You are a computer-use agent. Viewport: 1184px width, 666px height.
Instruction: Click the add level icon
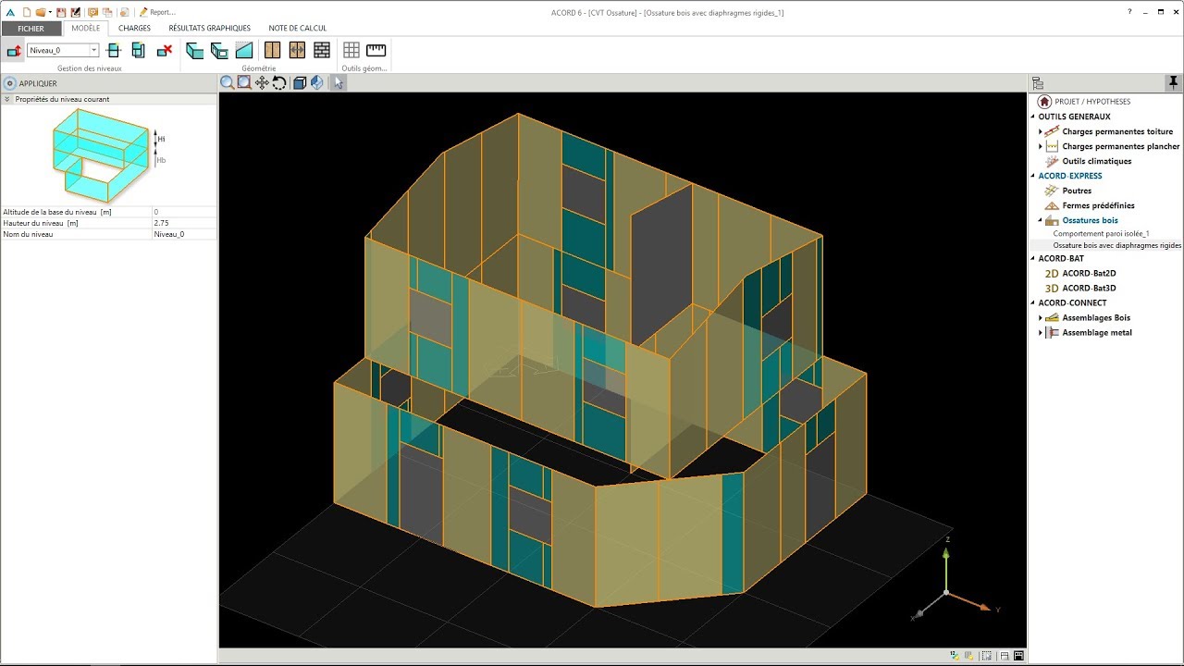tap(114, 51)
